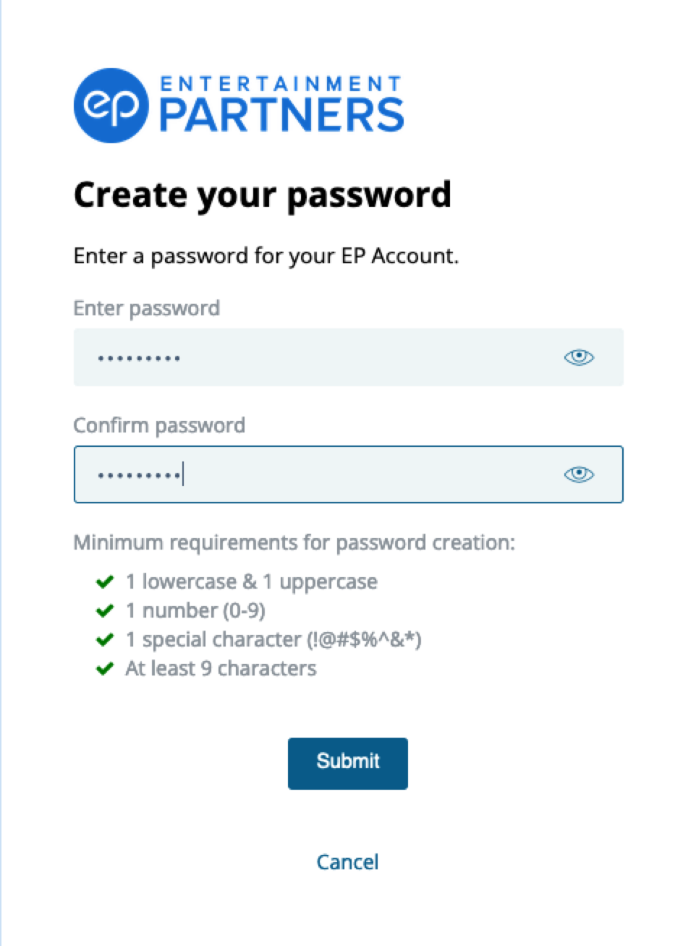Select the Enter password label
This screenshot has height=946, width=696.
click(x=147, y=309)
